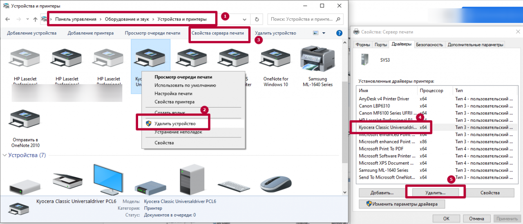Open the view options dropdown arrow

coord(324,33)
